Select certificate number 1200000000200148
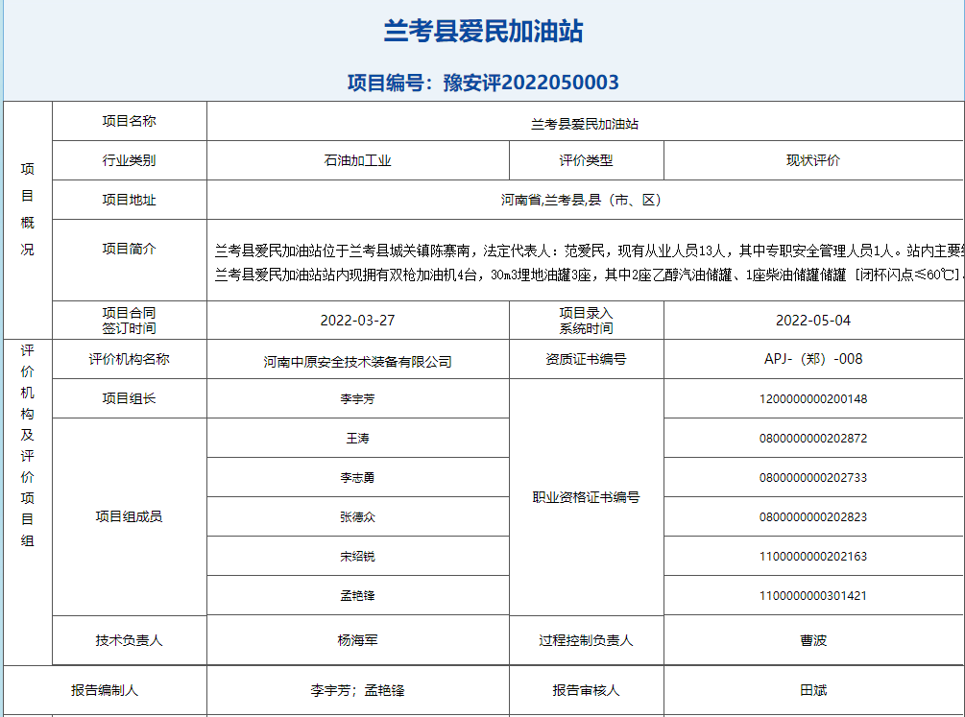 (x=813, y=398)
